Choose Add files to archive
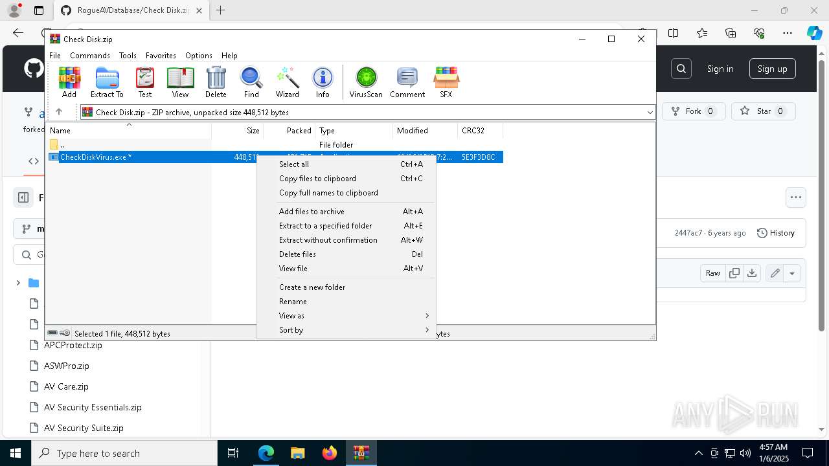 [x=346, y=212]
